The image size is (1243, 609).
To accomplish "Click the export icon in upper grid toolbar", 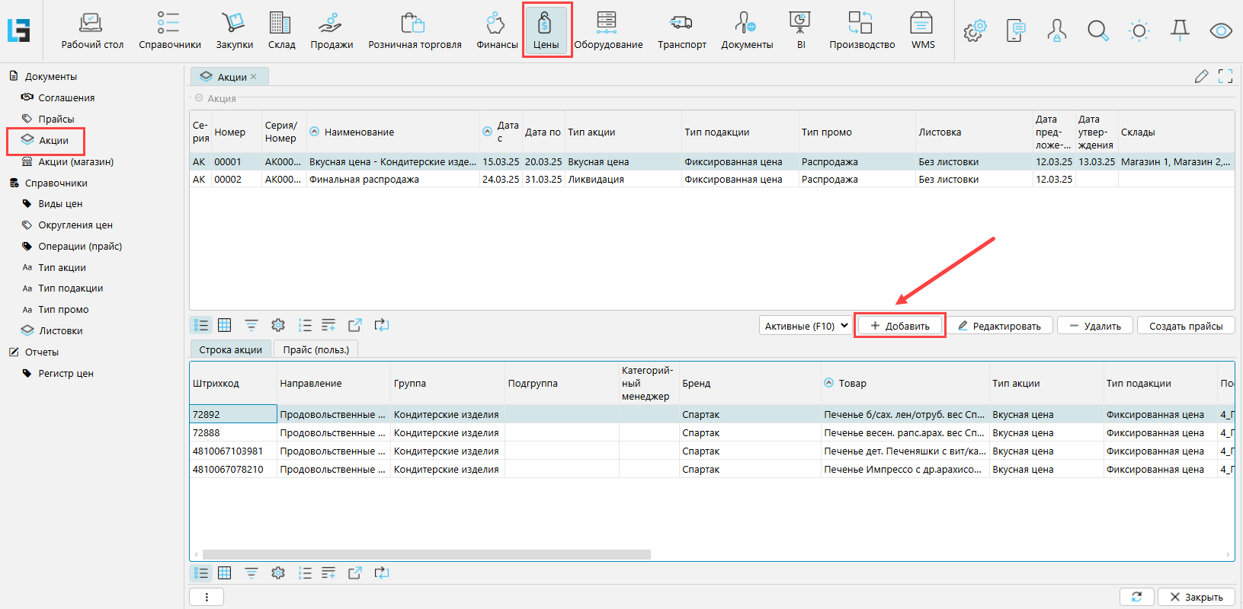I will [355, 326].
